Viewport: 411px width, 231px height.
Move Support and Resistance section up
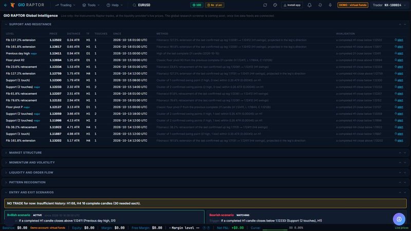click(400, 24)
